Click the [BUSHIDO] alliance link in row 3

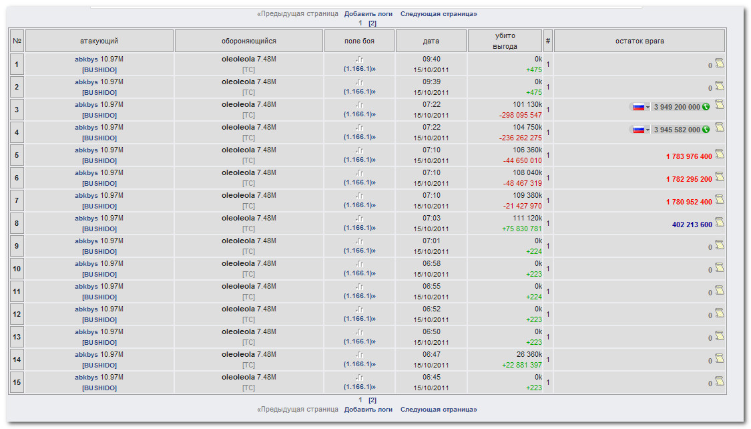(99, 115)
